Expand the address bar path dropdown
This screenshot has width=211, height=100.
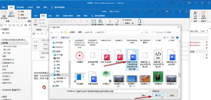(142, 32)
